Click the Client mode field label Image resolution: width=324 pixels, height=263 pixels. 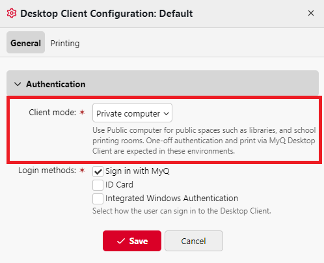52,112
